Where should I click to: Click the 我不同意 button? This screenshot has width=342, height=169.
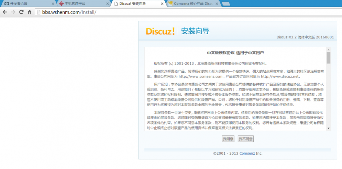[246, 139]
